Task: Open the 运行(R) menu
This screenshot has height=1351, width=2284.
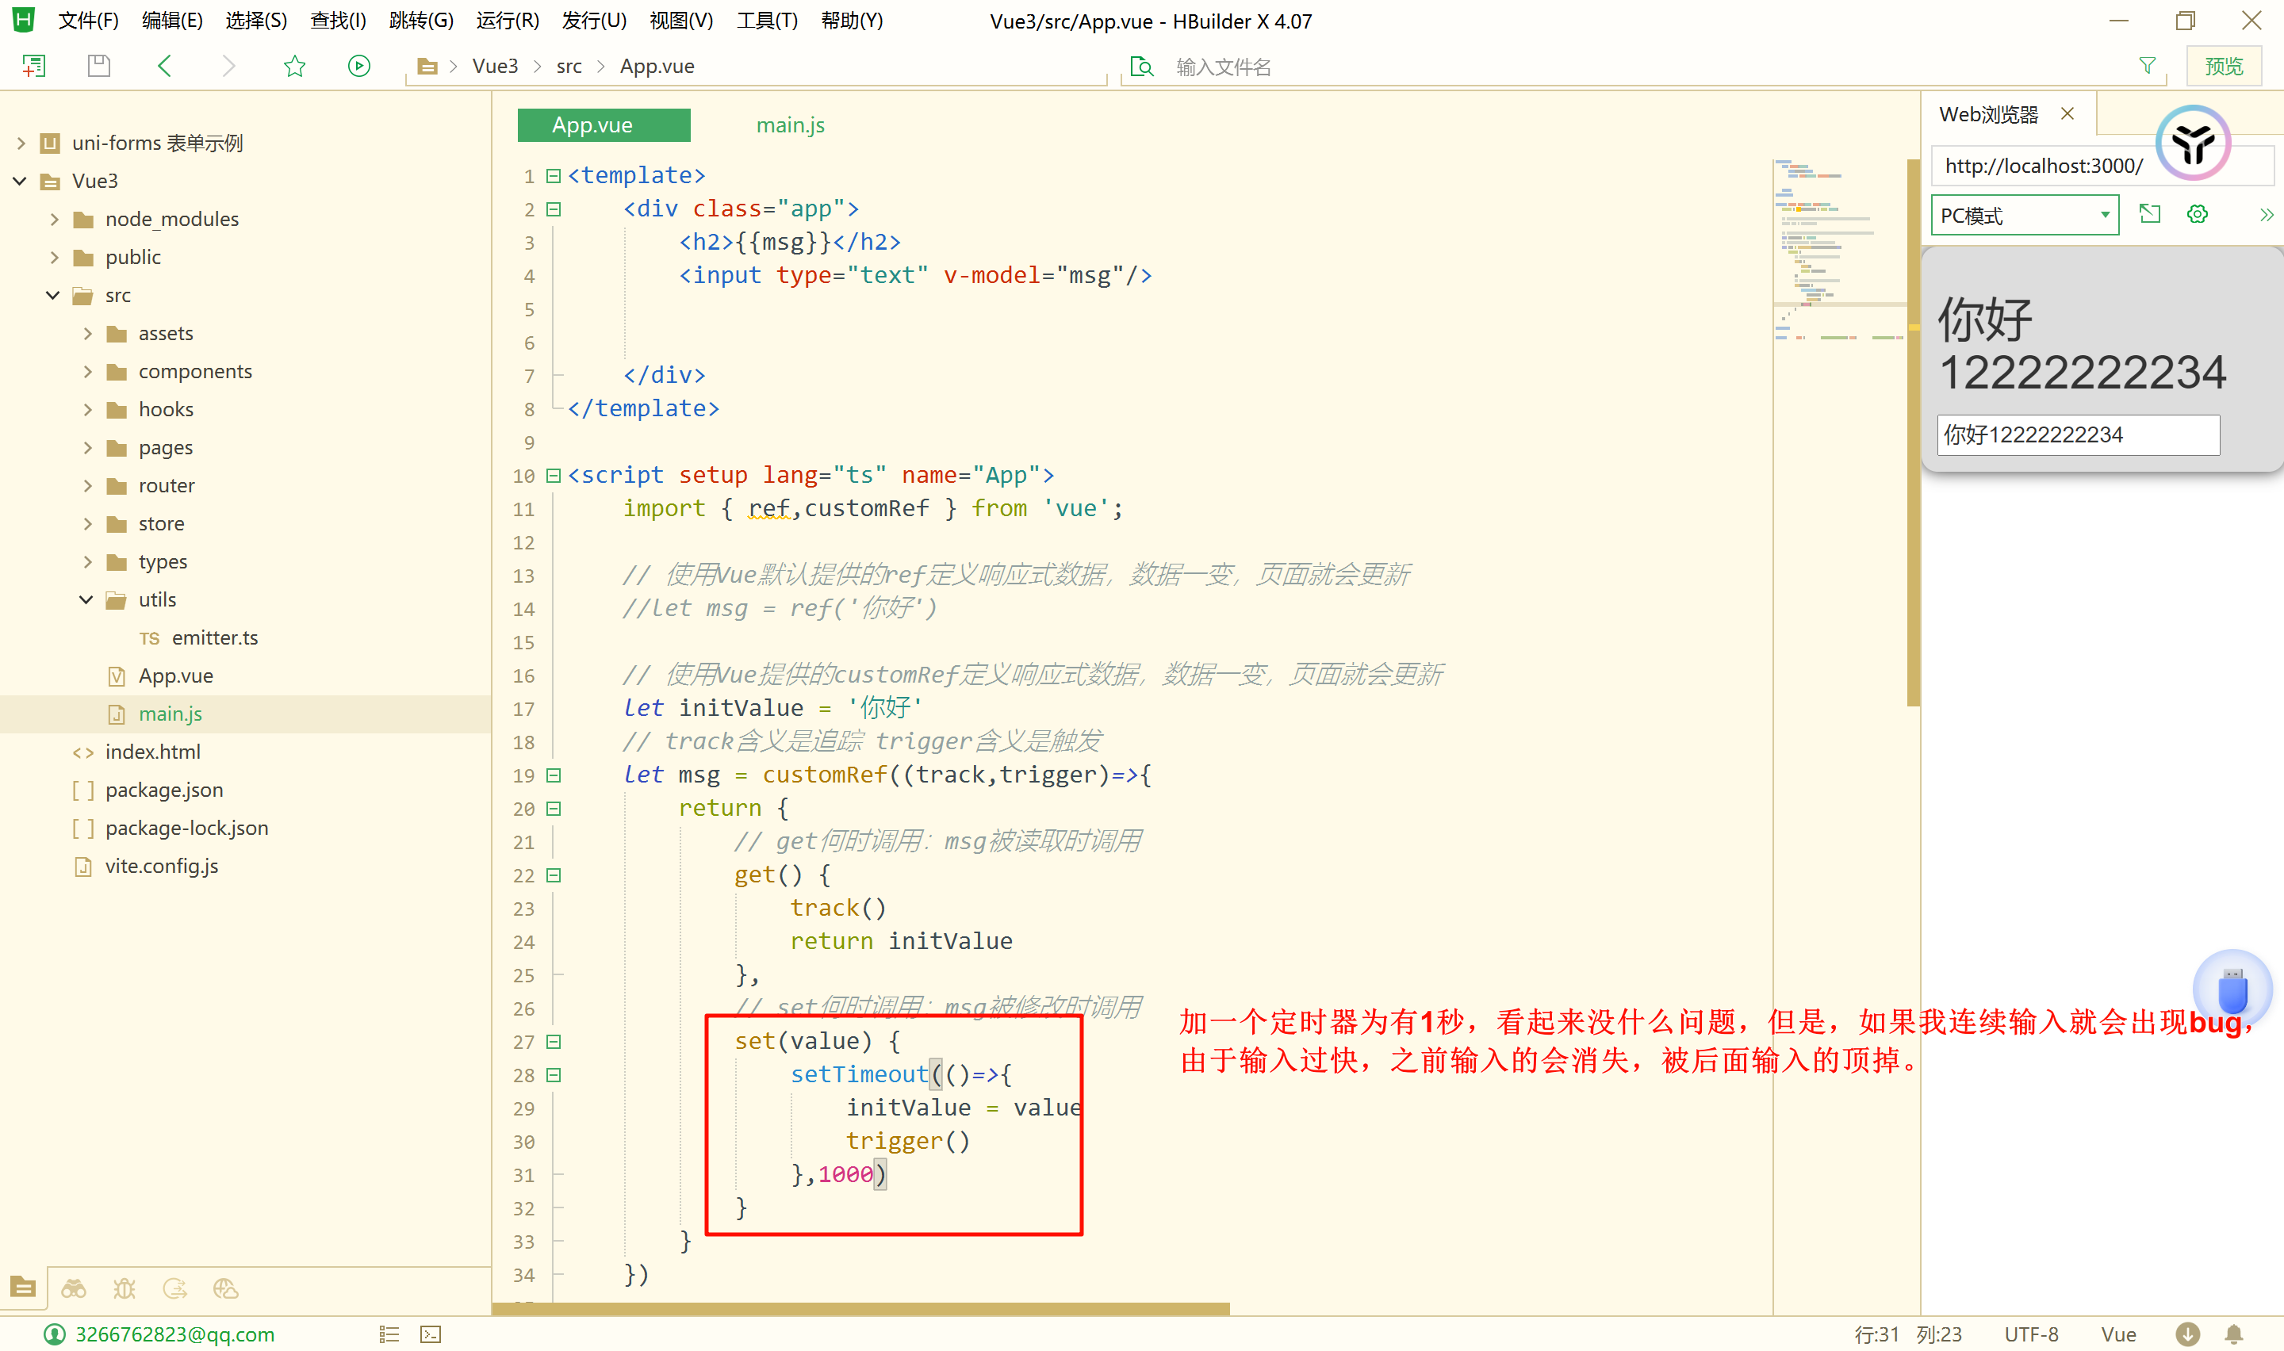Action: [507, 20]
